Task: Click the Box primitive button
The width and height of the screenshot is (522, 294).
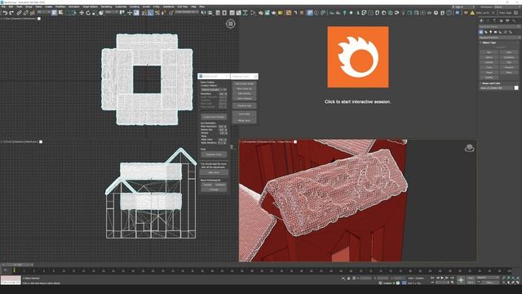Action: tap(489, 52)
